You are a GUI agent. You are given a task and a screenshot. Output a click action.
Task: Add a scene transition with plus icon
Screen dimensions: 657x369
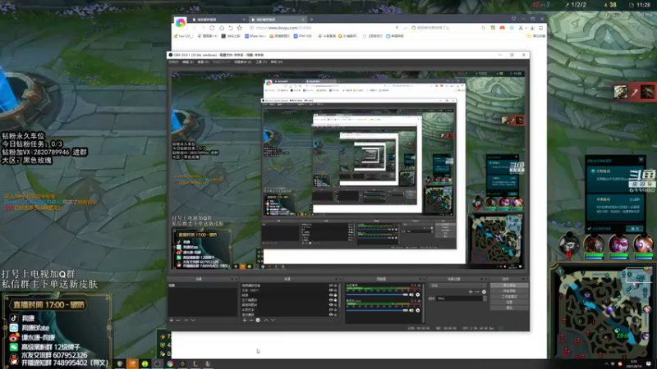coord(471,292)
